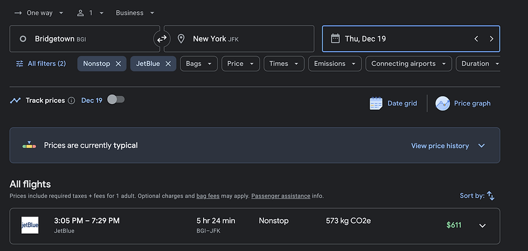Viewport: 528px width, 251px height.
Task: Open the passenger count dropdown
Action: coord(91,13)
